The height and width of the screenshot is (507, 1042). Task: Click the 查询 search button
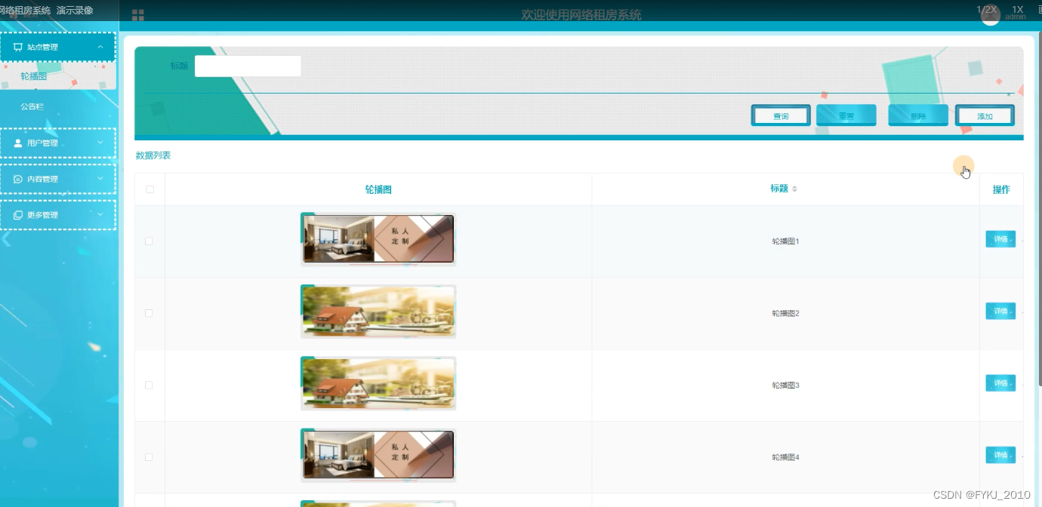click(x=781, y=115)
